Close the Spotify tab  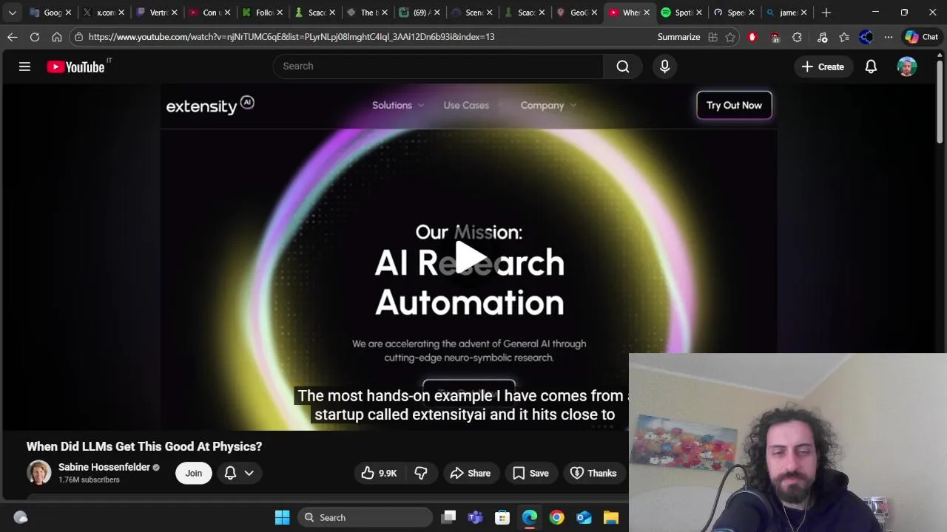pyautogui.click(x=698, y=13)
